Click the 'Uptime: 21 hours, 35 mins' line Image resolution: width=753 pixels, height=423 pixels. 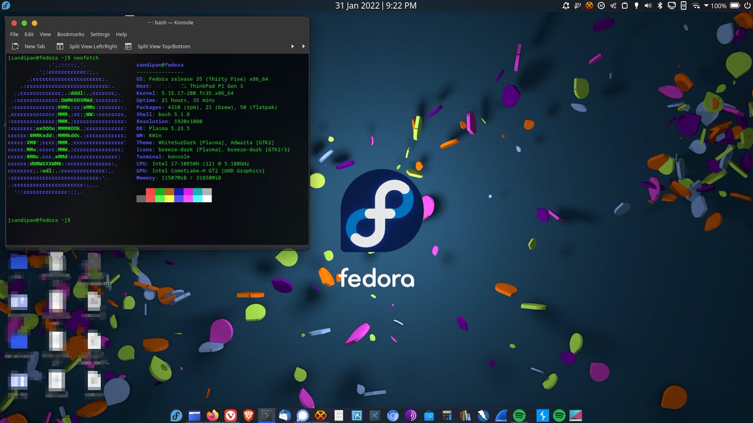(x=175, y=100)
